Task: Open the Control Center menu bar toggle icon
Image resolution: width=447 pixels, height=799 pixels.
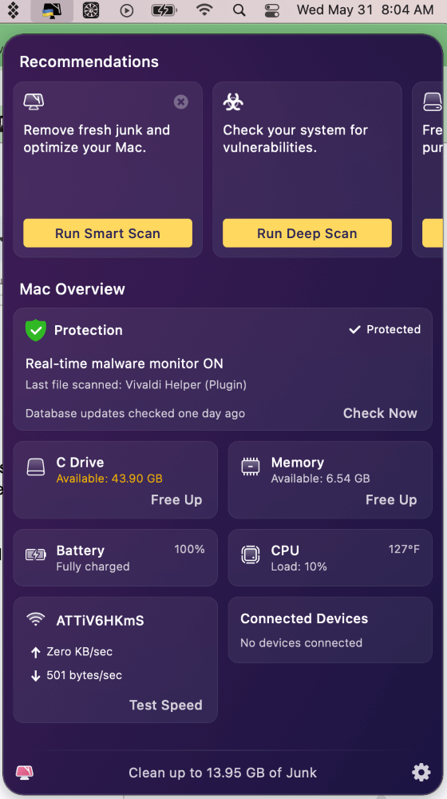Action: [x=273, y=10]
